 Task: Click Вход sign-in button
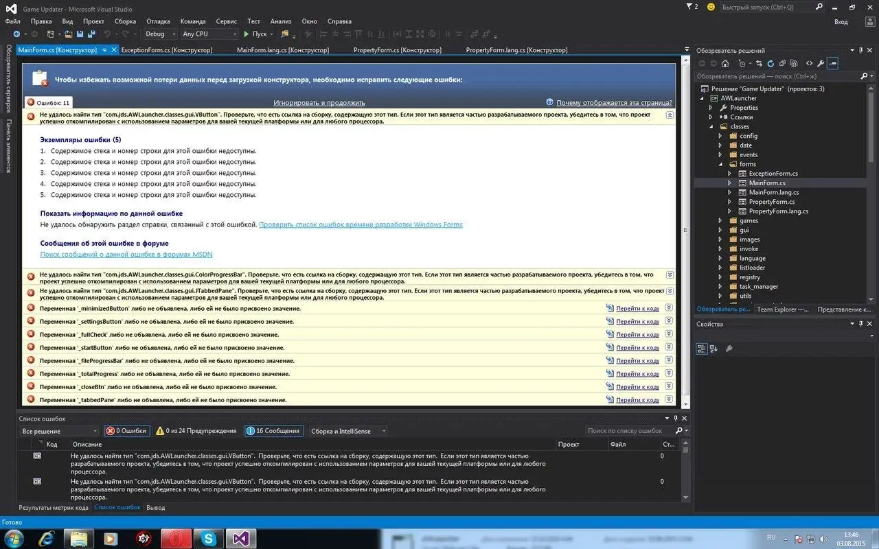point(841,21)
